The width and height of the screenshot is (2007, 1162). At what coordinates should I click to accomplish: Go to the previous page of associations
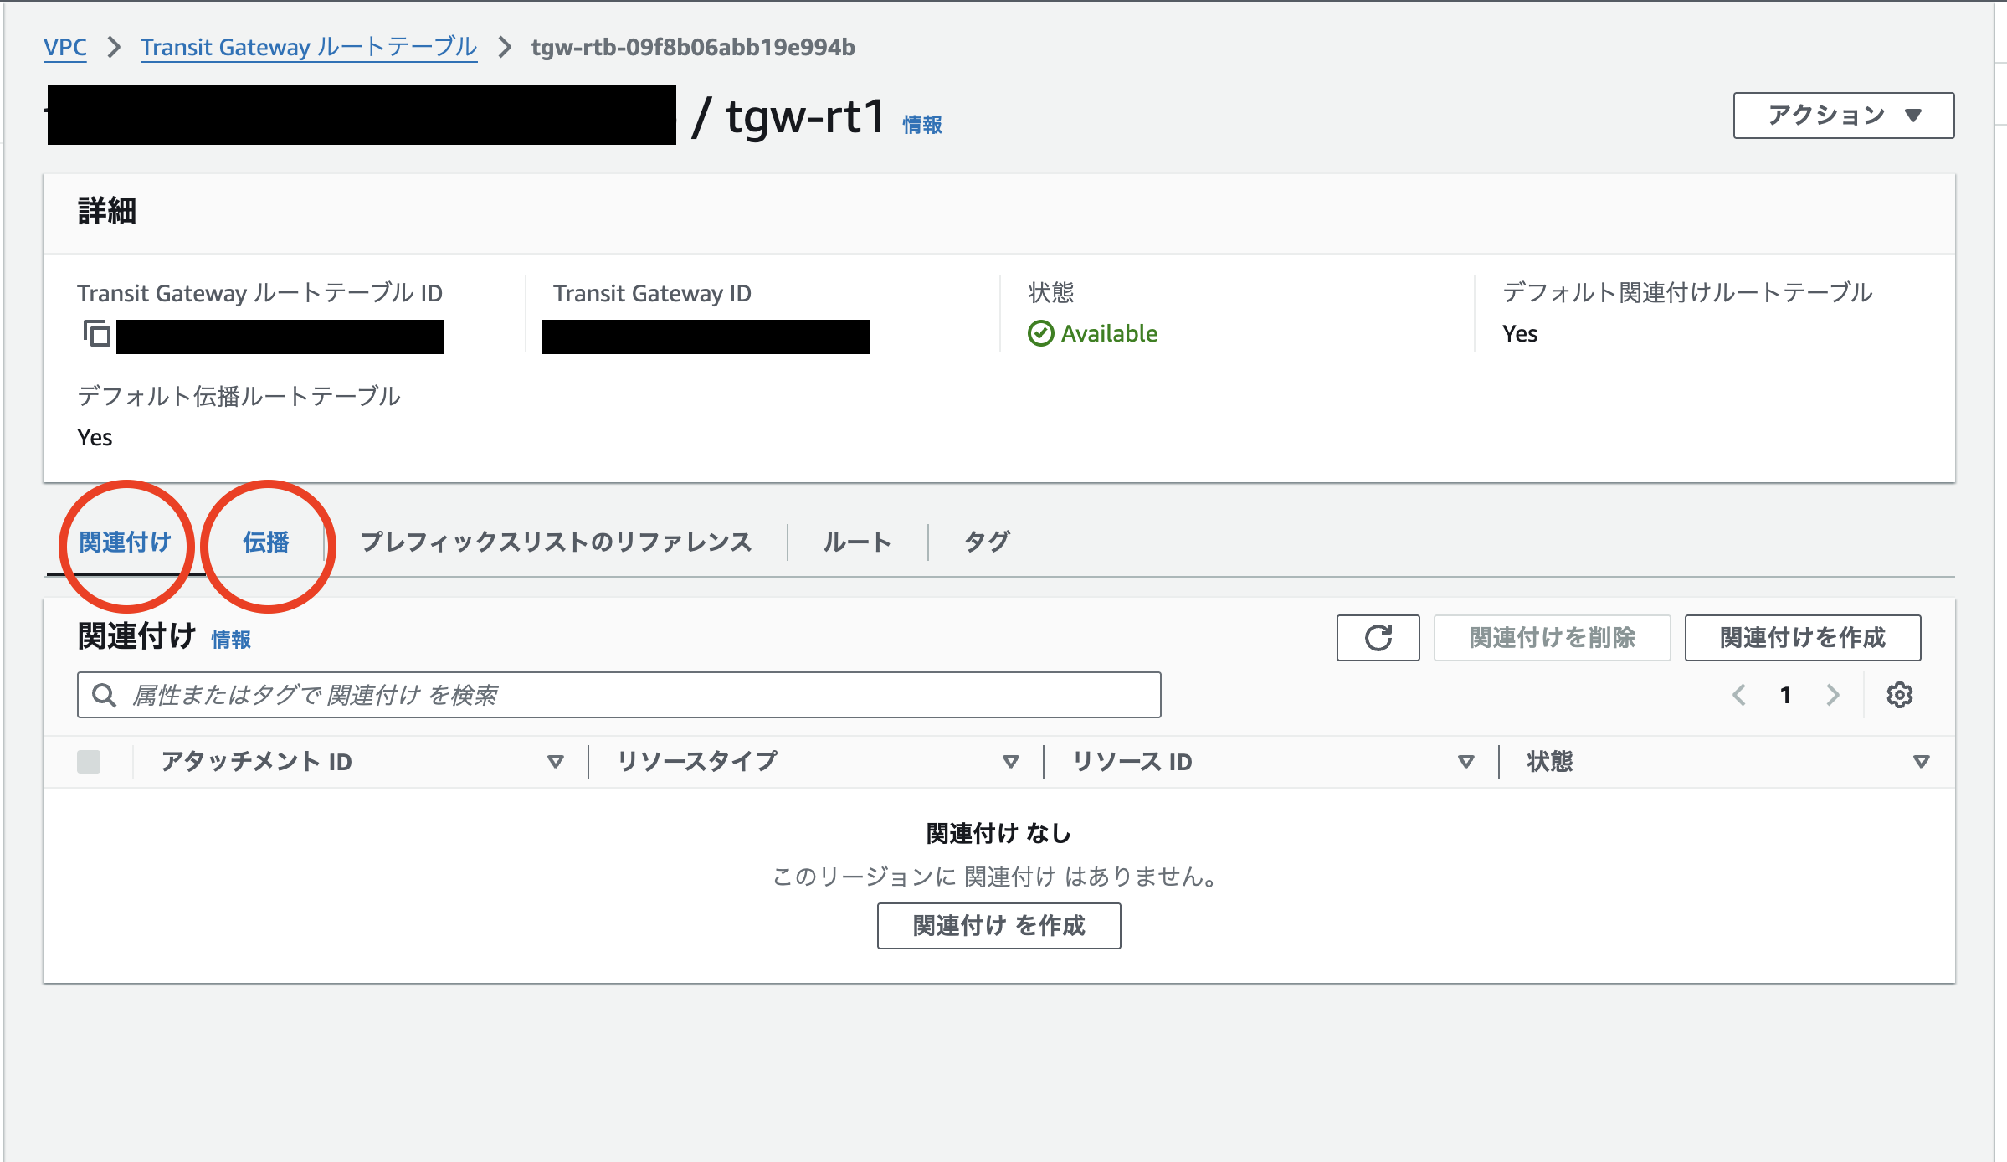1739,695
